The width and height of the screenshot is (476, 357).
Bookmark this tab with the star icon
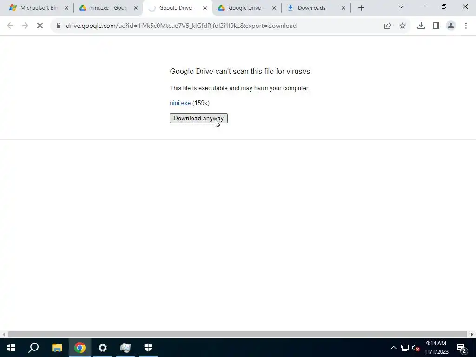(403, 26)
